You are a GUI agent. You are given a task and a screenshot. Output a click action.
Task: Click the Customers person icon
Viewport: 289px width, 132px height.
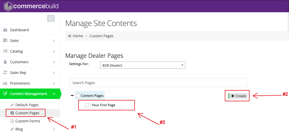(x=5, y=62)
